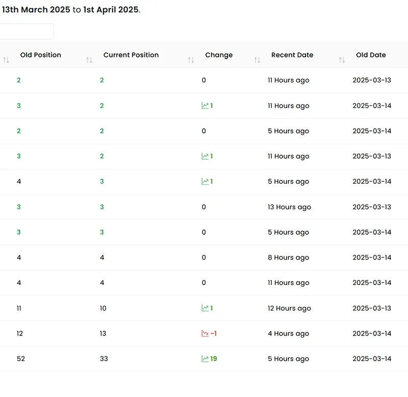Image resolution: width=408 pixels, height=397 pixels.
Task: Click the Change value '0' in the 8 Hours ago row
Action: click(203, 258)
